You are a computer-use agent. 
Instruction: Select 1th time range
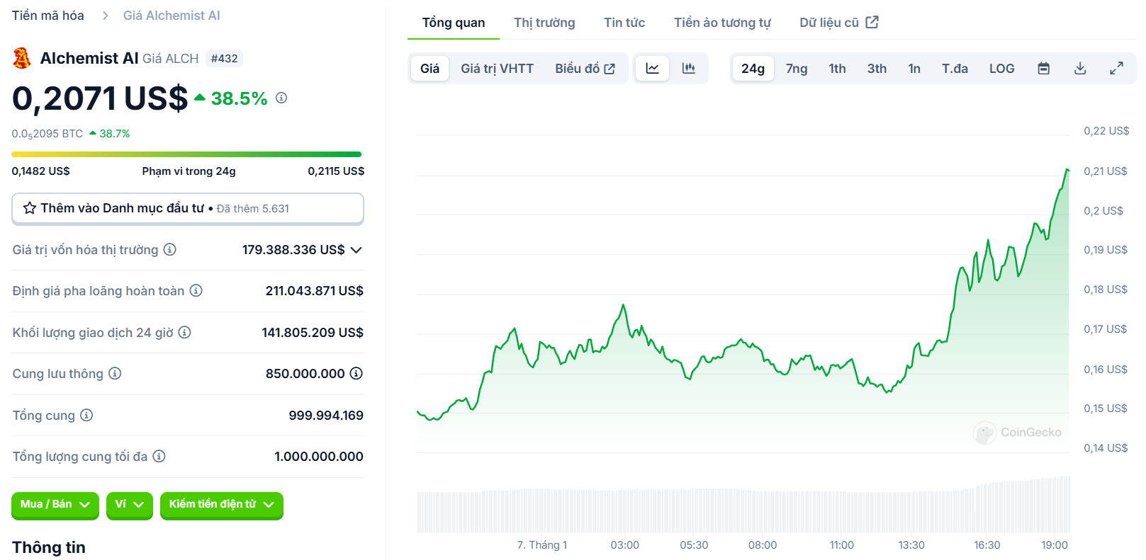837,69
